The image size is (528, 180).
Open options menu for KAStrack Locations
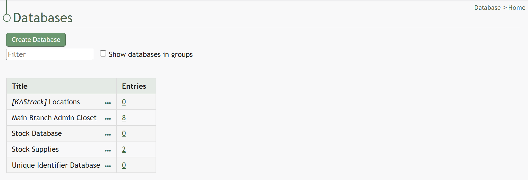coord(108,103)
